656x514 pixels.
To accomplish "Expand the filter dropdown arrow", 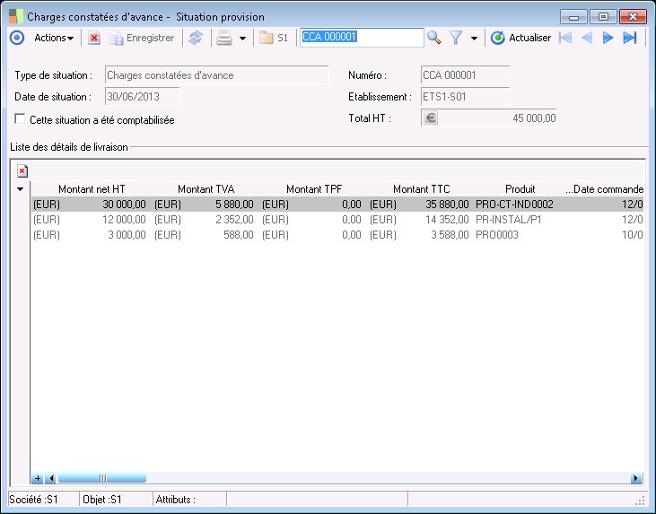I will click(x=474, y=39).
